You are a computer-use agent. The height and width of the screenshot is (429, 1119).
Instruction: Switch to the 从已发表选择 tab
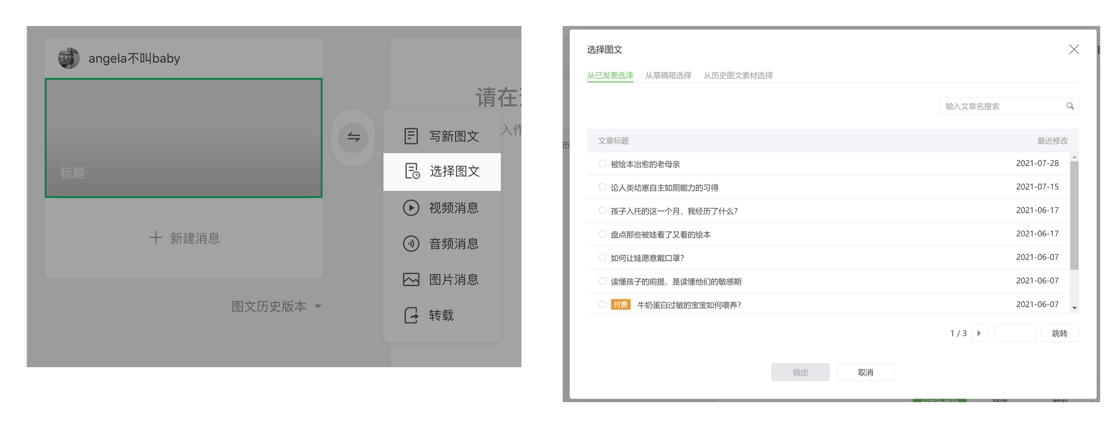(610, 75)
